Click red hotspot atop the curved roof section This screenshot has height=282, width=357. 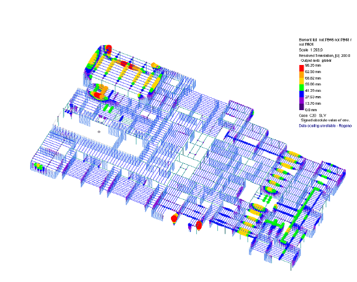(x=108, y=48)
